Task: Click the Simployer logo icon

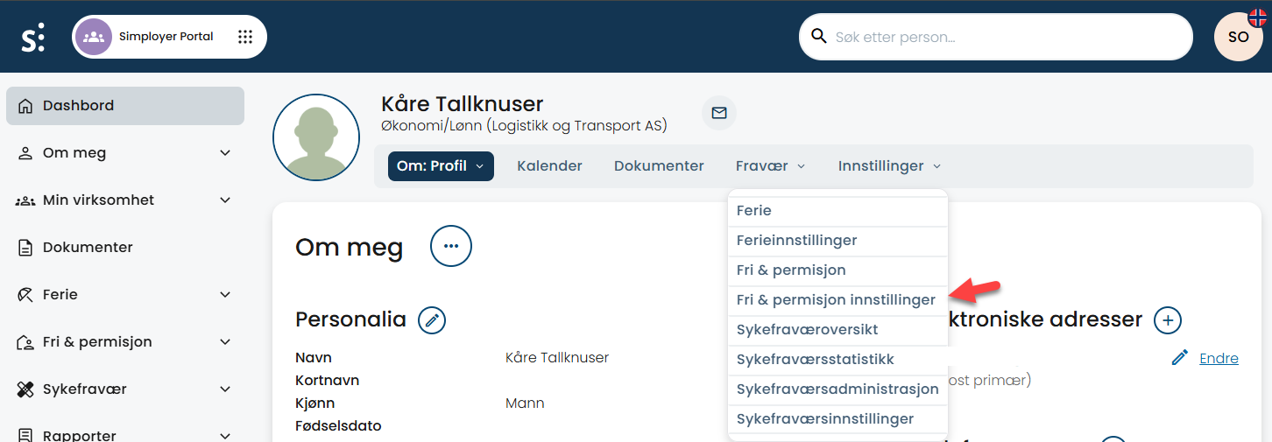Action: click(x=33, y=38)
